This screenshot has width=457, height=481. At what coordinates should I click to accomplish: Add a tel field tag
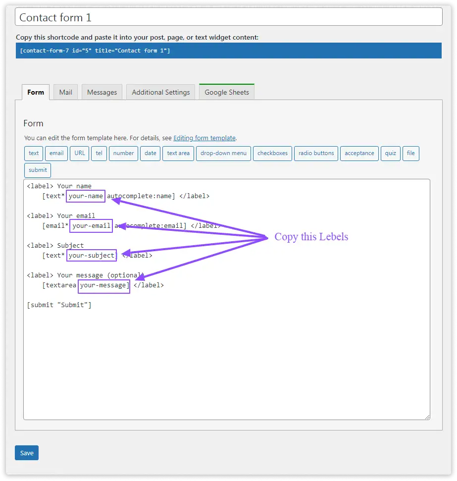(99, 154)
